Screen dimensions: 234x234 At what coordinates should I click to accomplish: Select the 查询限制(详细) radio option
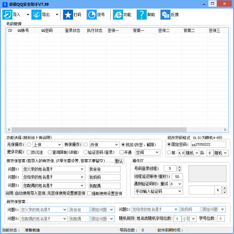pos(50,152)
